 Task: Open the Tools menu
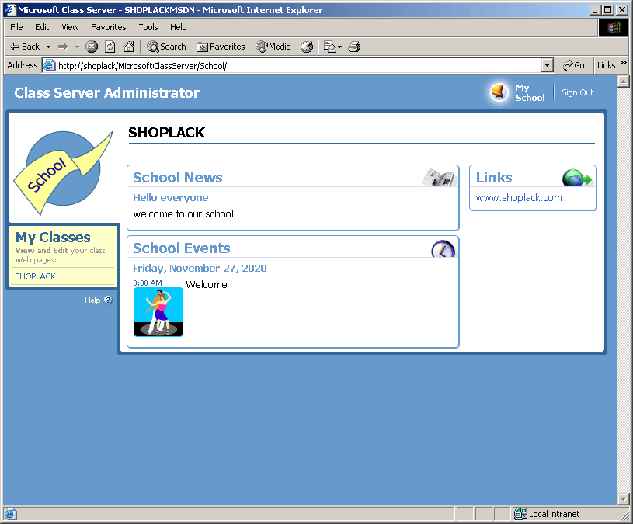pyautogui.click(x=148, y=27)
